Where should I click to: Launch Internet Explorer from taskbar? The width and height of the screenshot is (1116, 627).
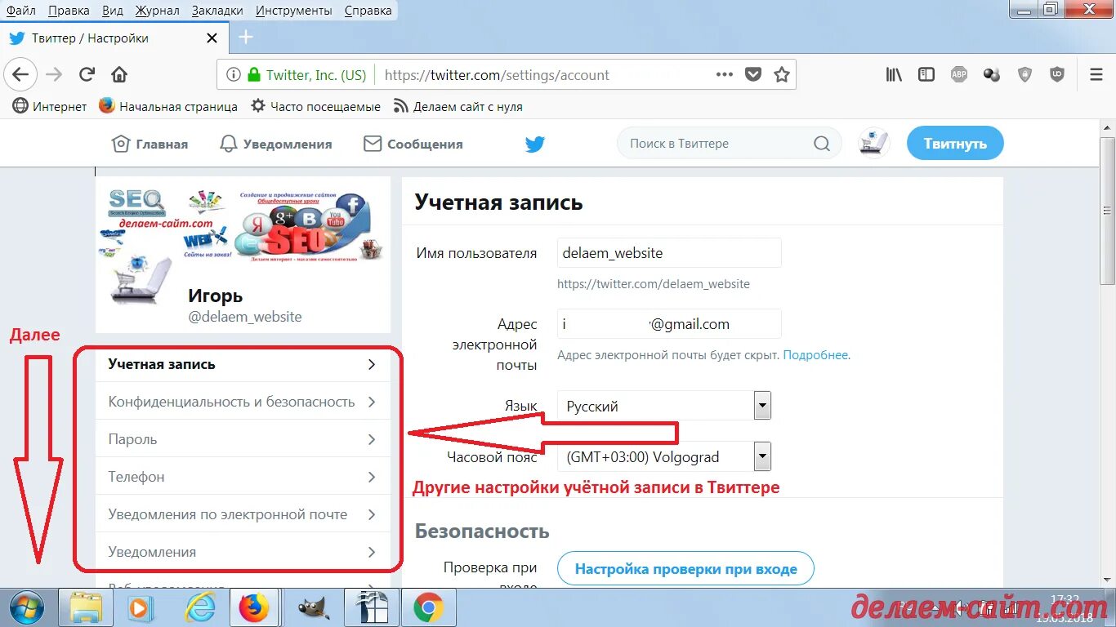point(199,607)
